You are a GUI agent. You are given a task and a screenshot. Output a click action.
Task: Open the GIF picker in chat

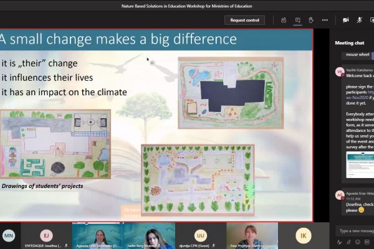(x=367, y=242)
